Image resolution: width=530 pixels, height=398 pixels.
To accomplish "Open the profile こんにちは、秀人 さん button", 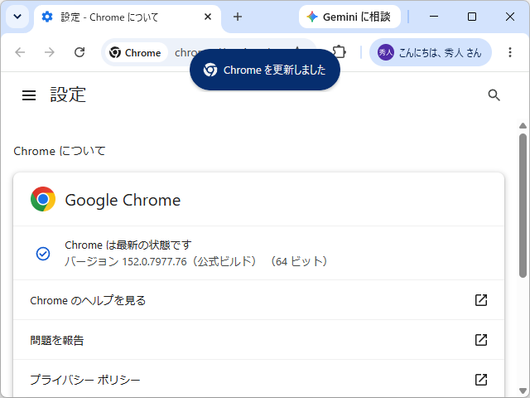I will click(430, 52).
